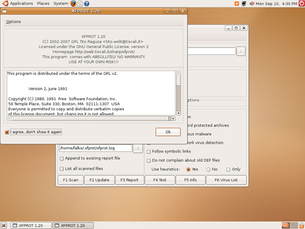Click the network monitor tray icon
305x229 pixels.
pos(244,3)
